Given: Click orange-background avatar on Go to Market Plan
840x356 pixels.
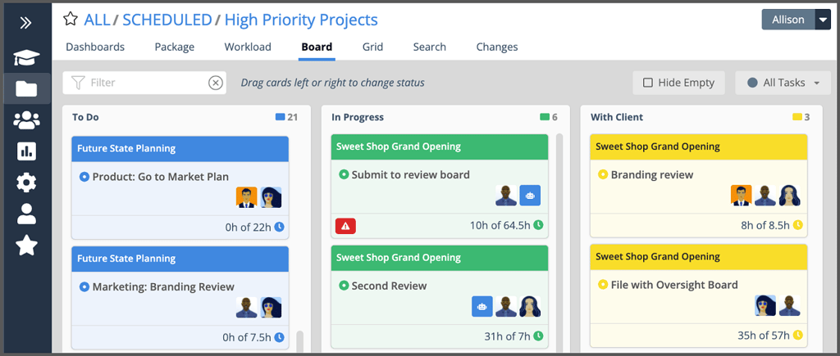Looking at the screenshot, I should [x=246, y=197].
